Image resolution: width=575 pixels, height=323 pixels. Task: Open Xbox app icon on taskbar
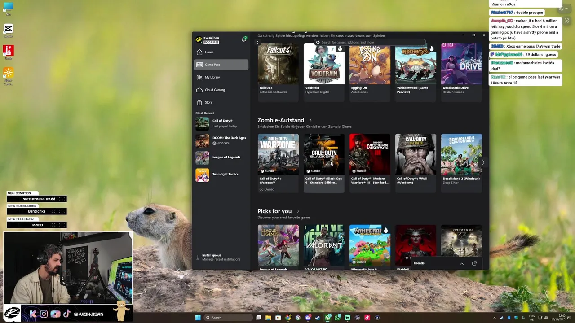[327, 318]
